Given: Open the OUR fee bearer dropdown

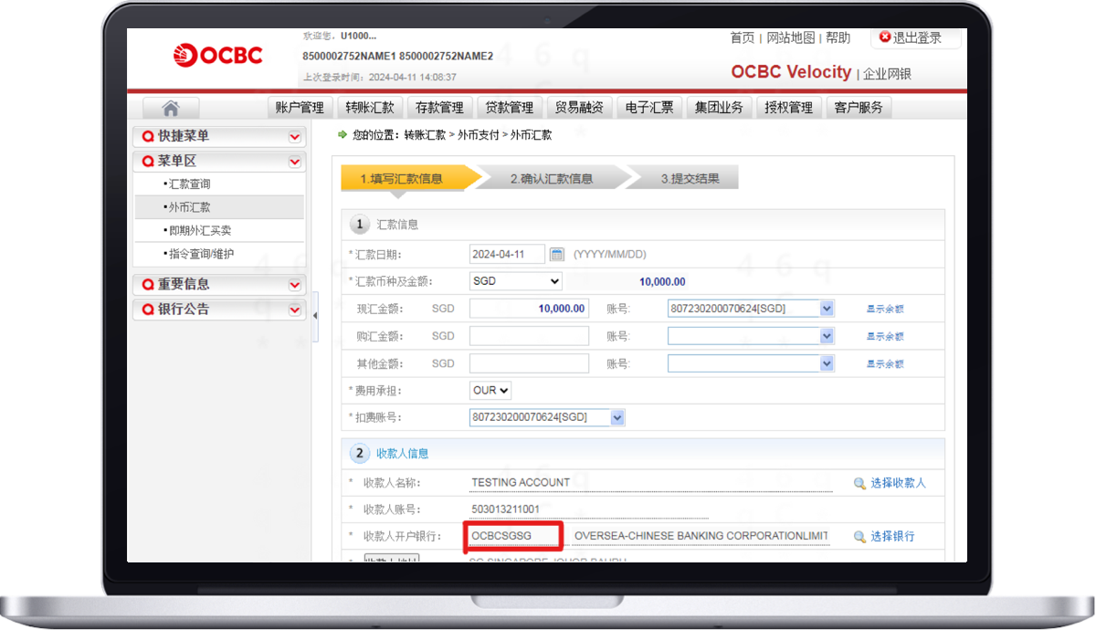Looking at the screenshot, I should 490,390.
